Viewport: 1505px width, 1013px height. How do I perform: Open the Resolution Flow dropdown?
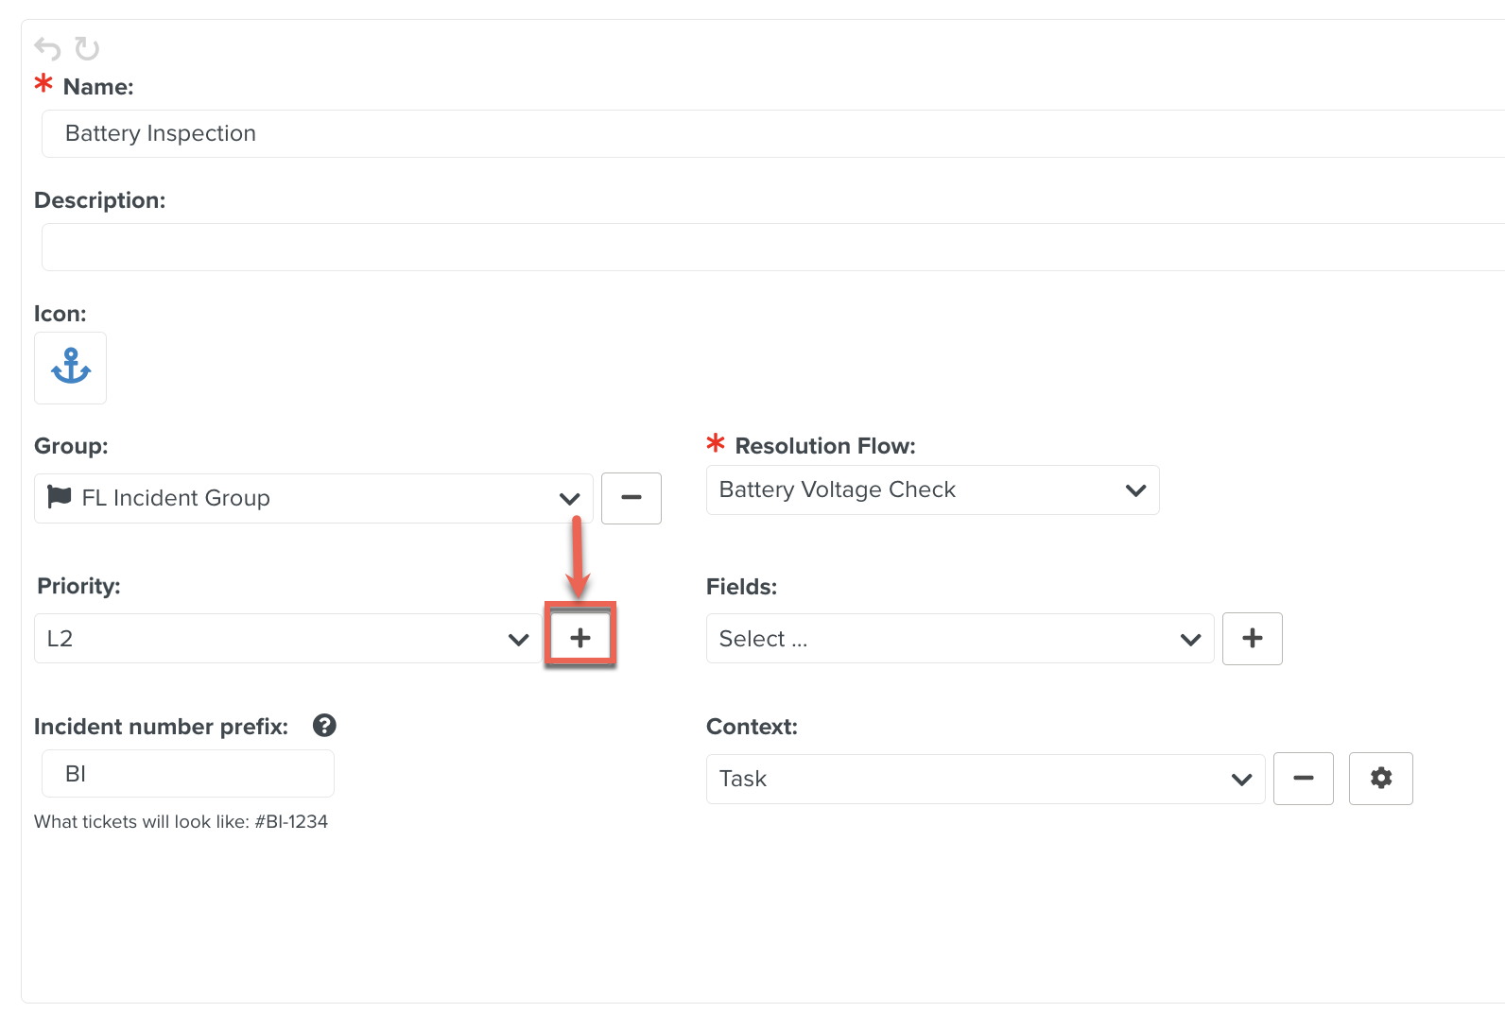coord(931,490)
